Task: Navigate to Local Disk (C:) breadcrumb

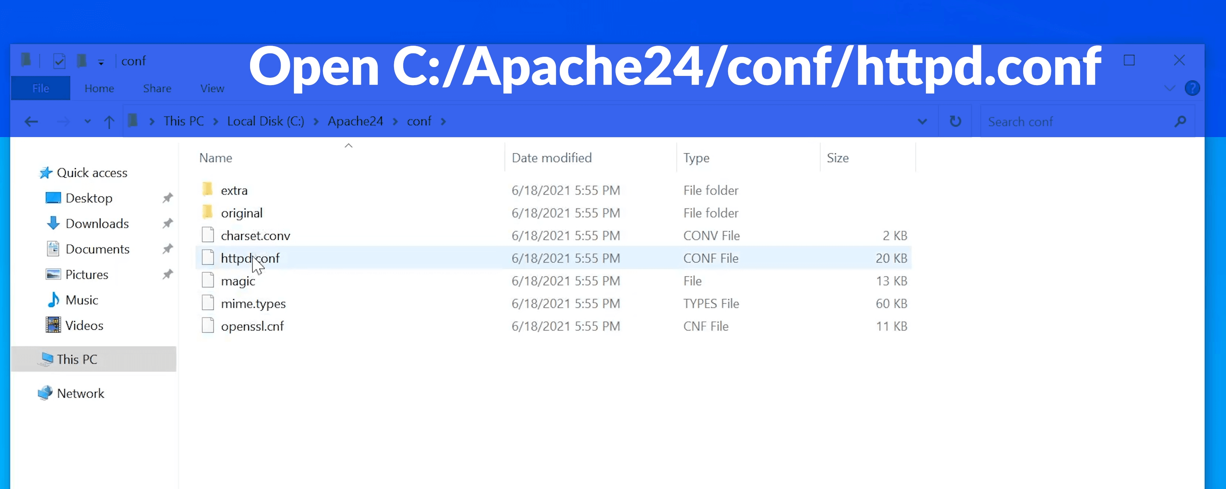Action: (266, 121)
